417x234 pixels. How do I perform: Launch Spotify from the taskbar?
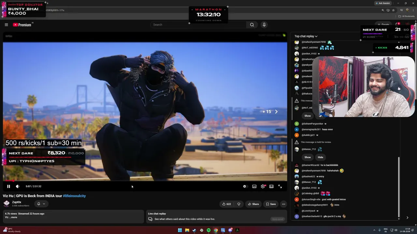[x=208, y=230]
